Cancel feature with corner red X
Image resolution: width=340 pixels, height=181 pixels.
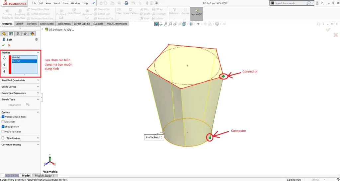click(336, 35)
